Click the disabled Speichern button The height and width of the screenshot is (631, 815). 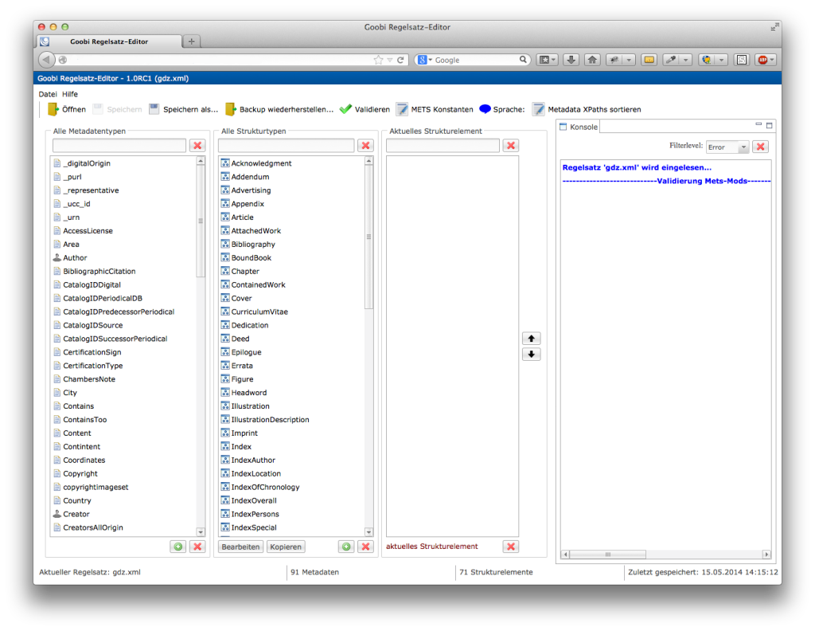118,109
